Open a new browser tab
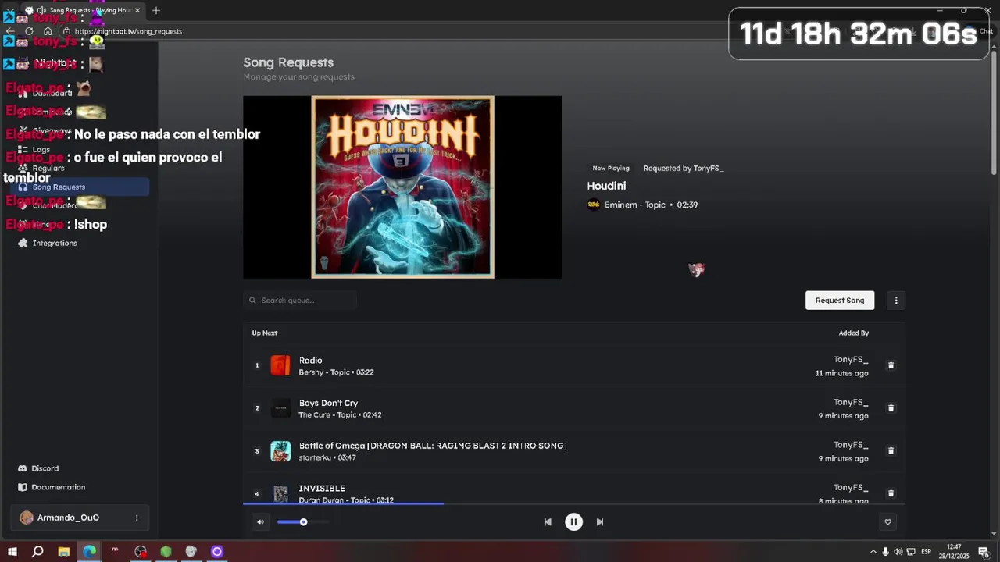Image resolution: width=1000 pixels, height=562 pixels. point(156,10)
